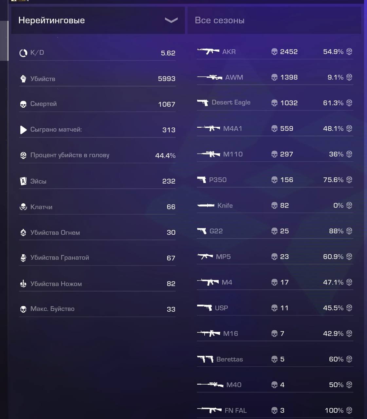Select the MP5 submachine gun row
Image resolution: width=367 pixels, height=419 pixels.
[275, 257]
